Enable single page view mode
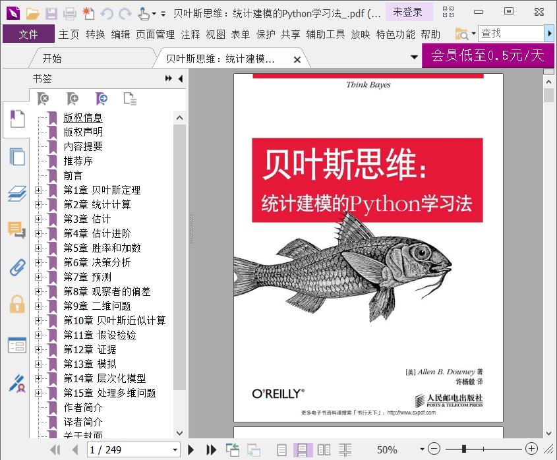The image size is (557, 460). tap(281, 450)
